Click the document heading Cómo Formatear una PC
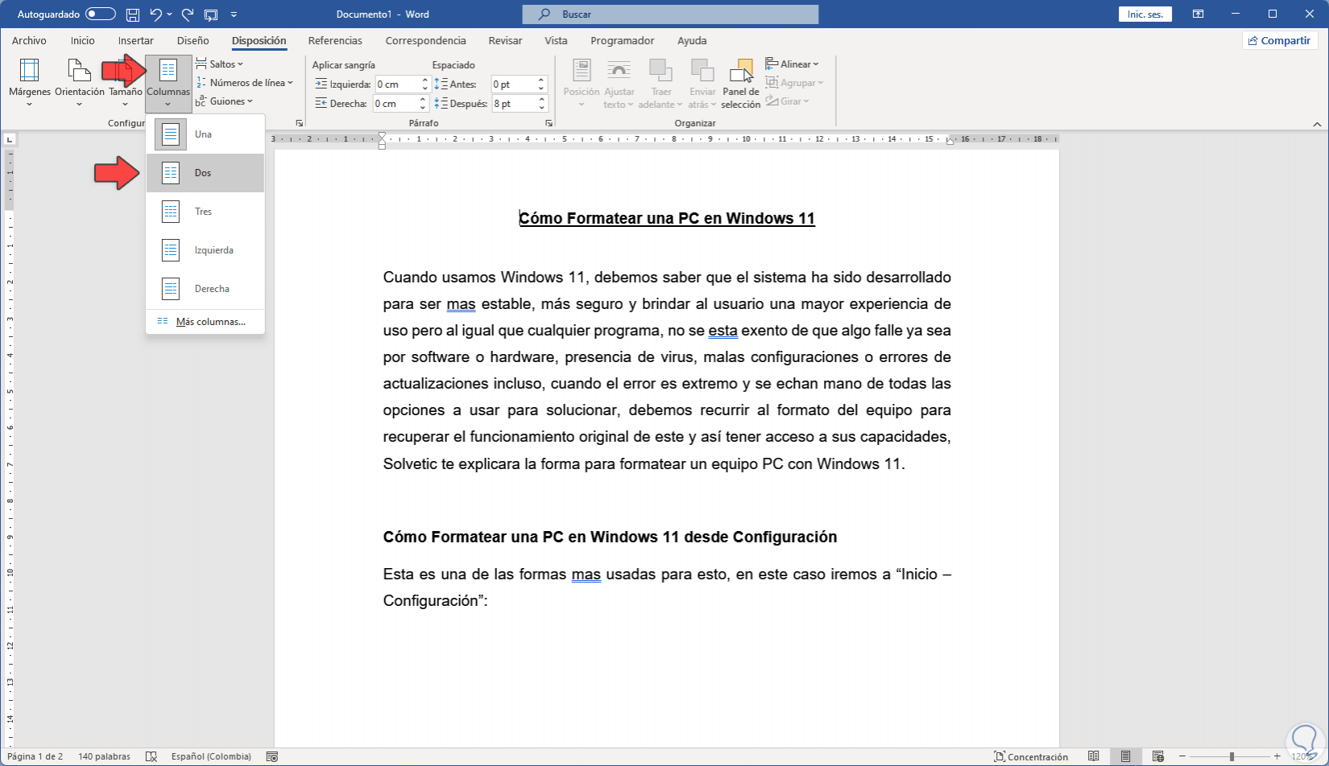1329x766 pixels. [667, 218]
